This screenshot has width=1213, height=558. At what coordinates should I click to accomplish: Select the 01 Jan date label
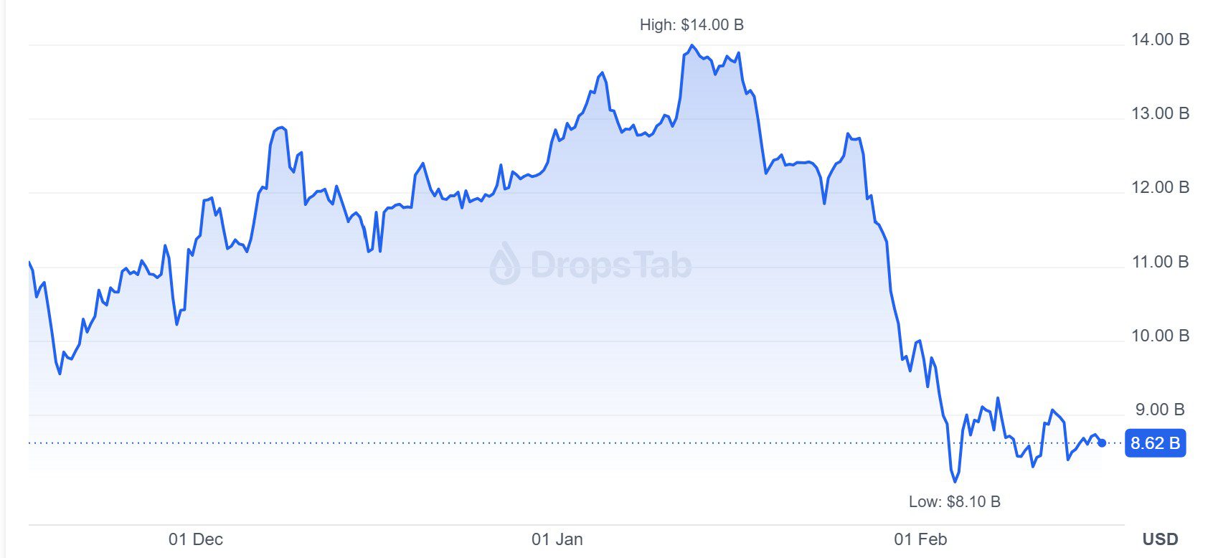click(557, 539)
